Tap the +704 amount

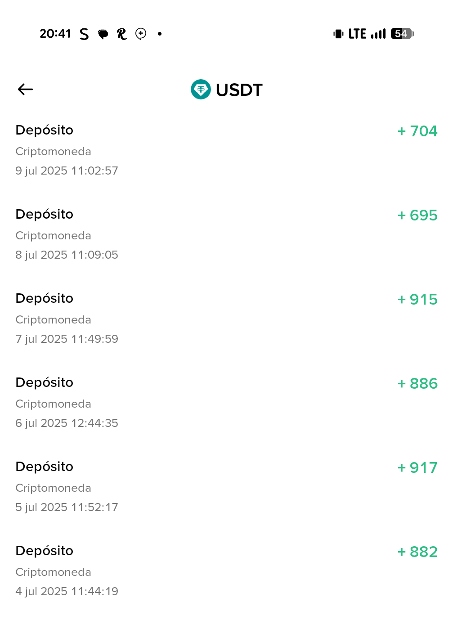(x=417, y=131)
